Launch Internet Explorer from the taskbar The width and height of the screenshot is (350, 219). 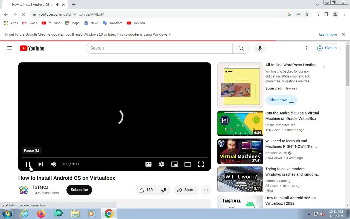point(25,214)
